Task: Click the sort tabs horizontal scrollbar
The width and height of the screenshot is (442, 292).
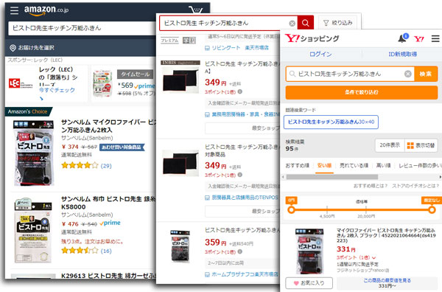Action: [x=332, y=177]
